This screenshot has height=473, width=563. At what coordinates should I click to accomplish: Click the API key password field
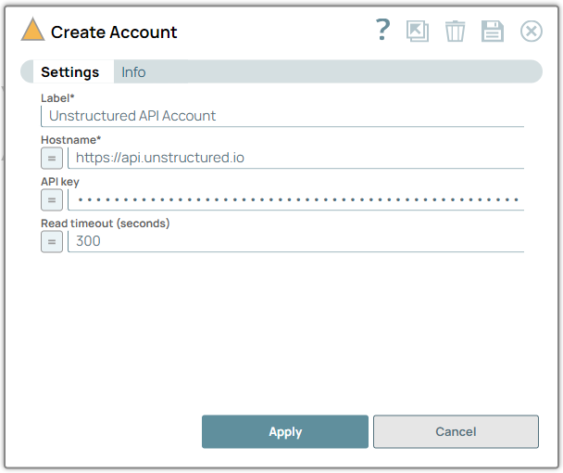coord(296,199)
